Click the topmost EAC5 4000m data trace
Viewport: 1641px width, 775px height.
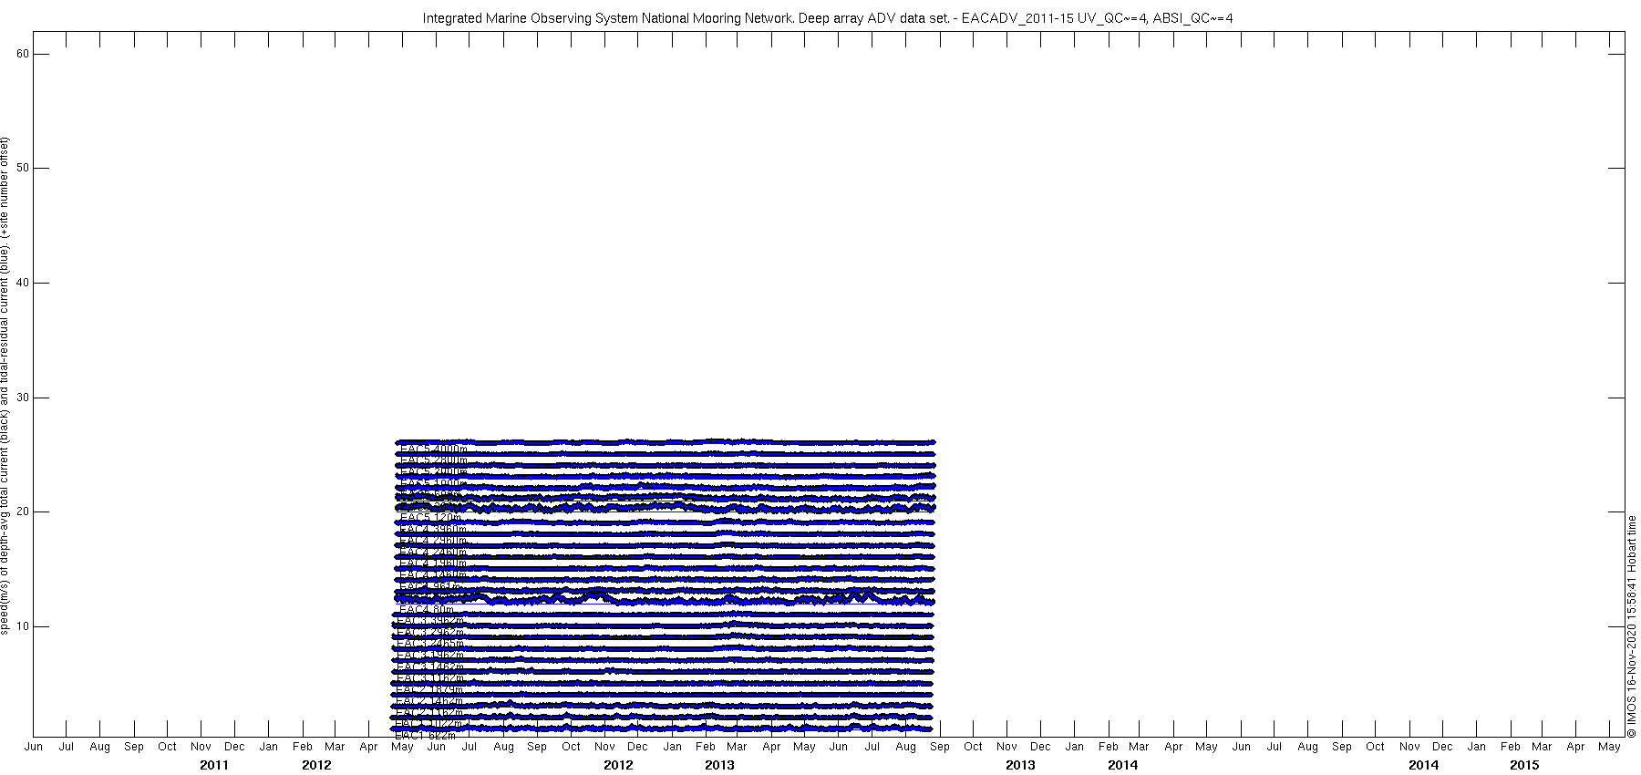(666, 442)
